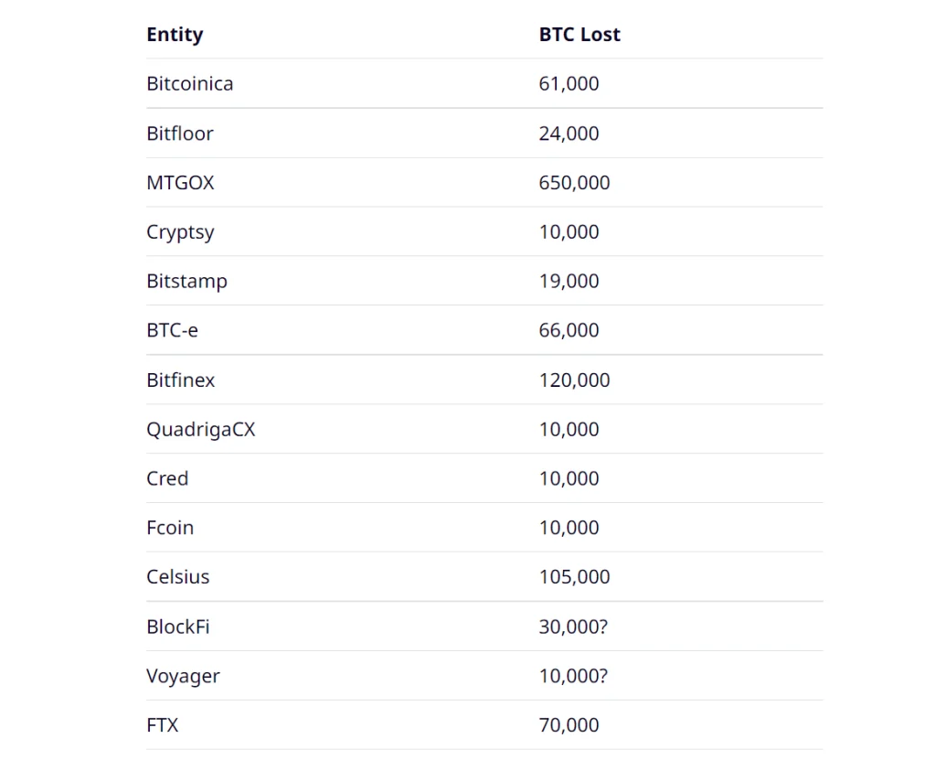Image resolution: width=936 pixels, height=760 pixels.
Task: Click the BTC Lost column header
Action: (580, 35)
